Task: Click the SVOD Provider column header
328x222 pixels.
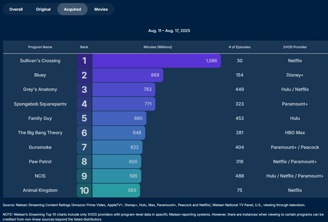Action: [295, 47]
